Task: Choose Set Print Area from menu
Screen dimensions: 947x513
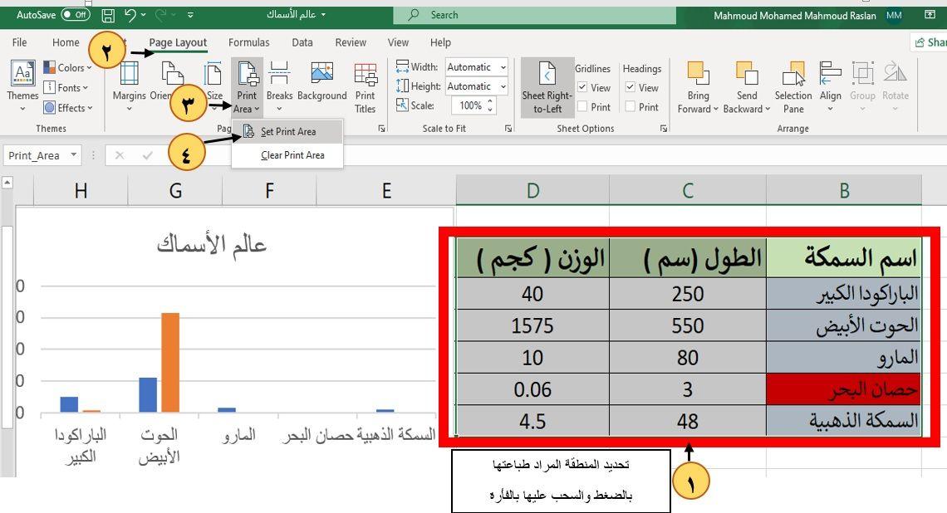Action: pos(287,132)
